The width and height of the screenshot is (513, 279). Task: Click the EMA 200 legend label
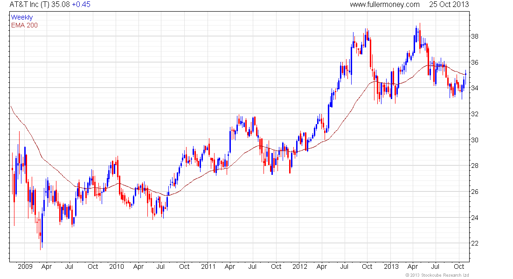pos(24,25)
